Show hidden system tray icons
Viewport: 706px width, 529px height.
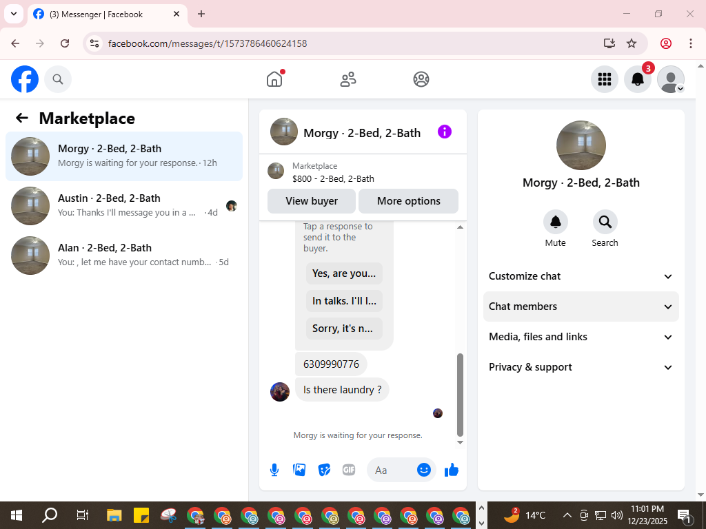tap(567, 515)
